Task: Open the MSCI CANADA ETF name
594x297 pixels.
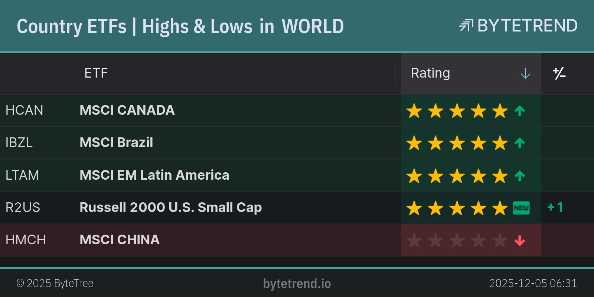Action: [127, 110]
